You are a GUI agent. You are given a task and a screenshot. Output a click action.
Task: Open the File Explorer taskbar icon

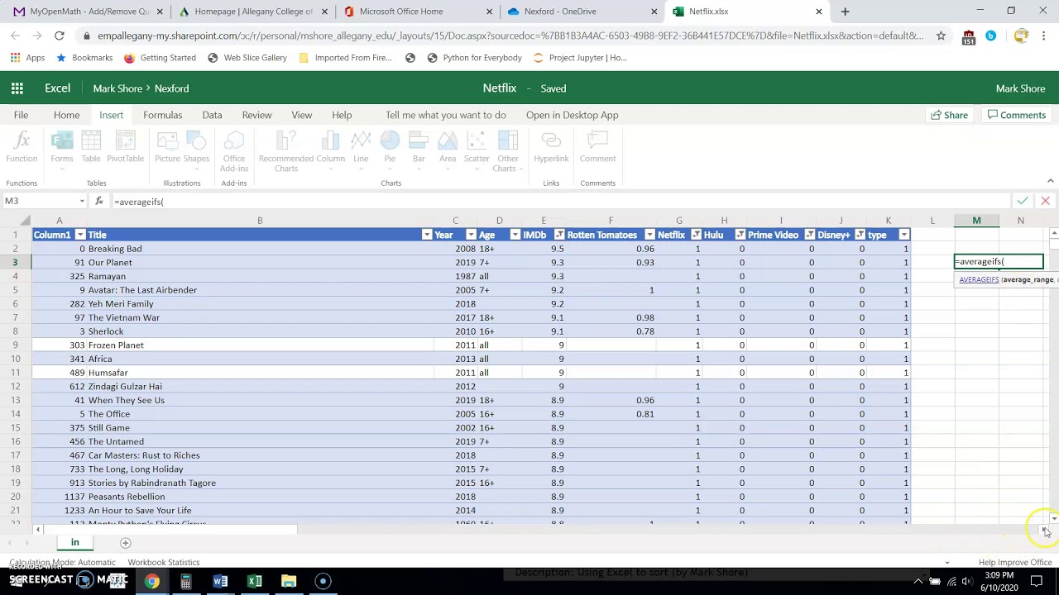pos(289,581)
